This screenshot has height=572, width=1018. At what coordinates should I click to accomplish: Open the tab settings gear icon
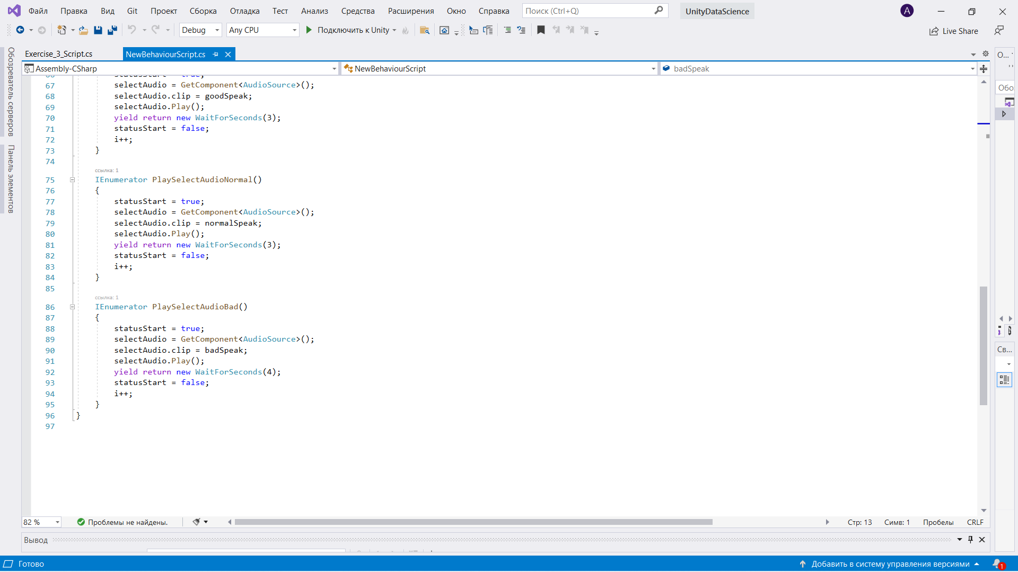(986, 53)
